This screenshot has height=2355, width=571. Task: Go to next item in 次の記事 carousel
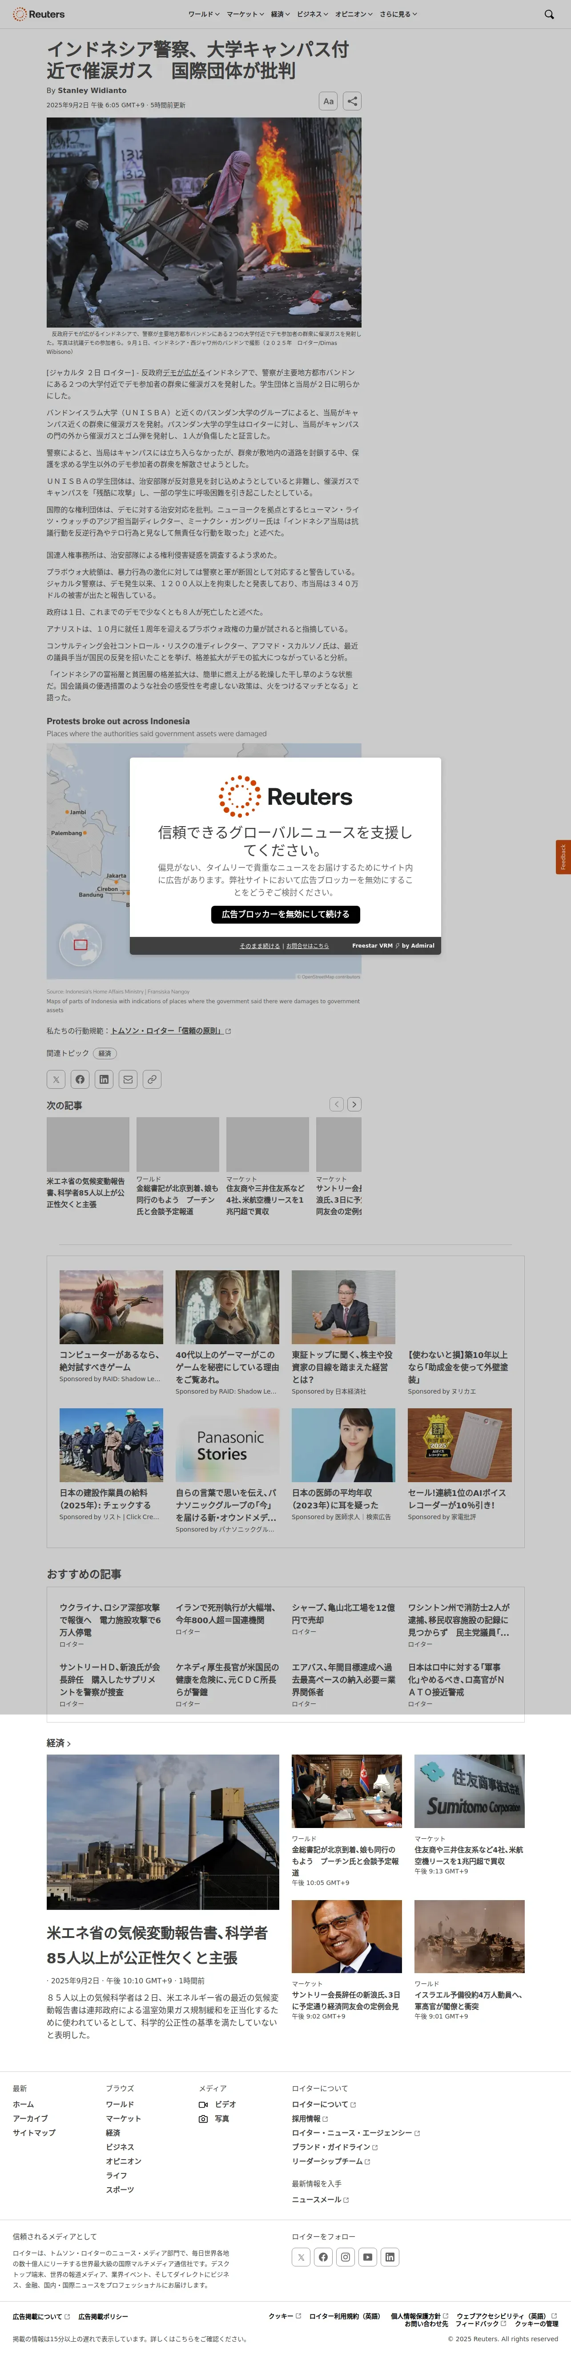click(x=354, y=1104)
